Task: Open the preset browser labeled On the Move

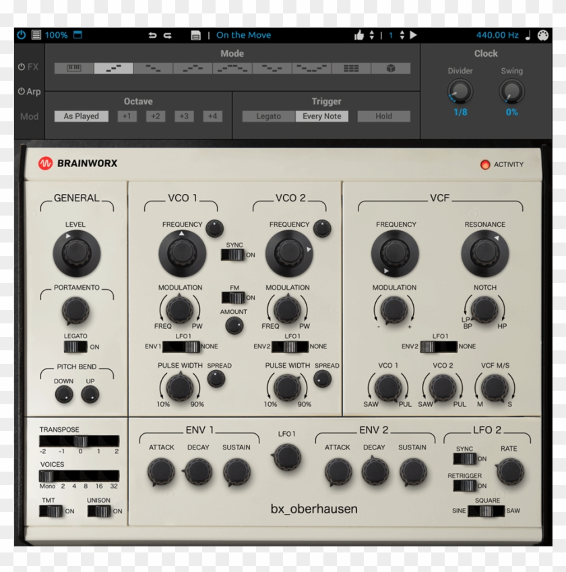Action: tap(239, 34)
